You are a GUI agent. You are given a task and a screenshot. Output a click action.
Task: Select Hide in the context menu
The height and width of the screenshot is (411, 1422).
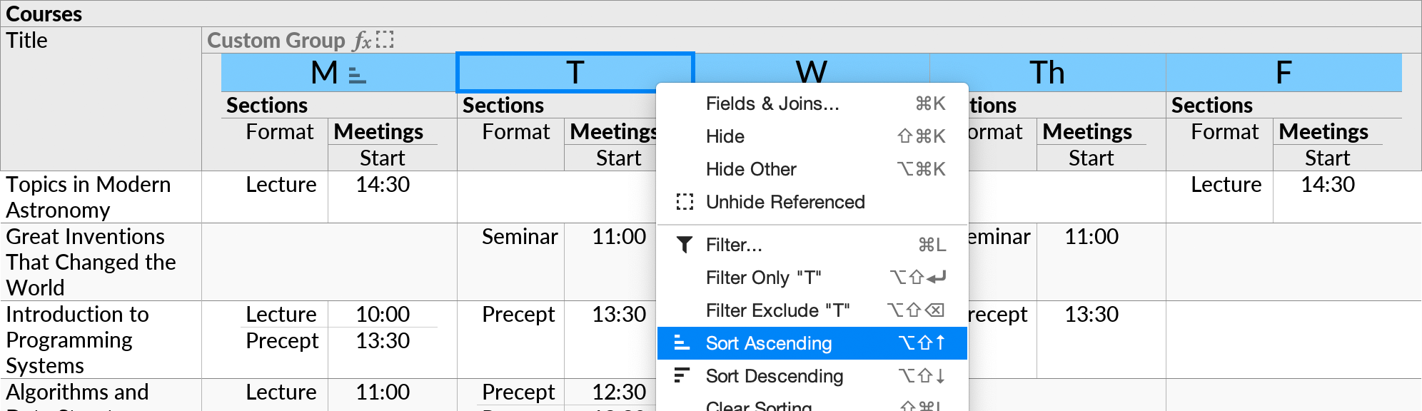[x=724, y=136]
